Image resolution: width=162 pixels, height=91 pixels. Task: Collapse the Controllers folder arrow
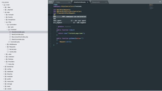tap(6, 25)
